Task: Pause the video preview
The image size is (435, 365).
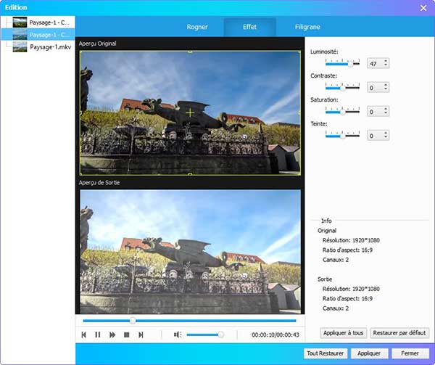Action: point(98,335)
